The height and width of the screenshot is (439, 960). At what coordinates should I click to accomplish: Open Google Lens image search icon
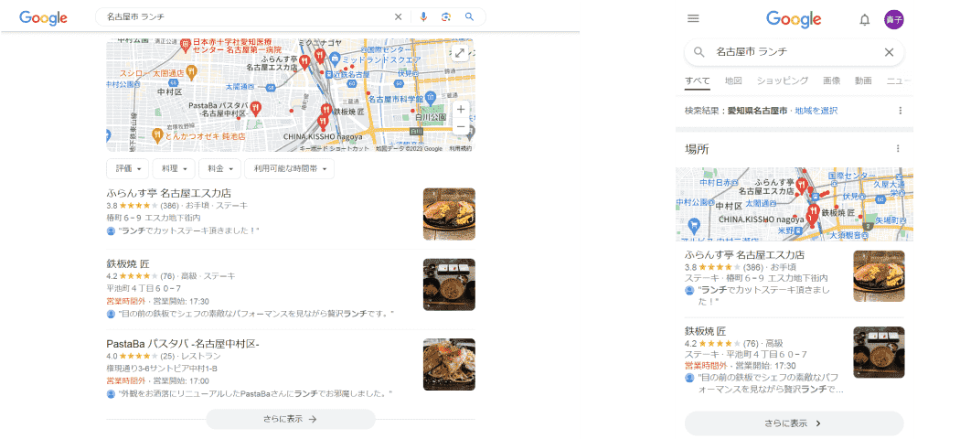[446, 17]
